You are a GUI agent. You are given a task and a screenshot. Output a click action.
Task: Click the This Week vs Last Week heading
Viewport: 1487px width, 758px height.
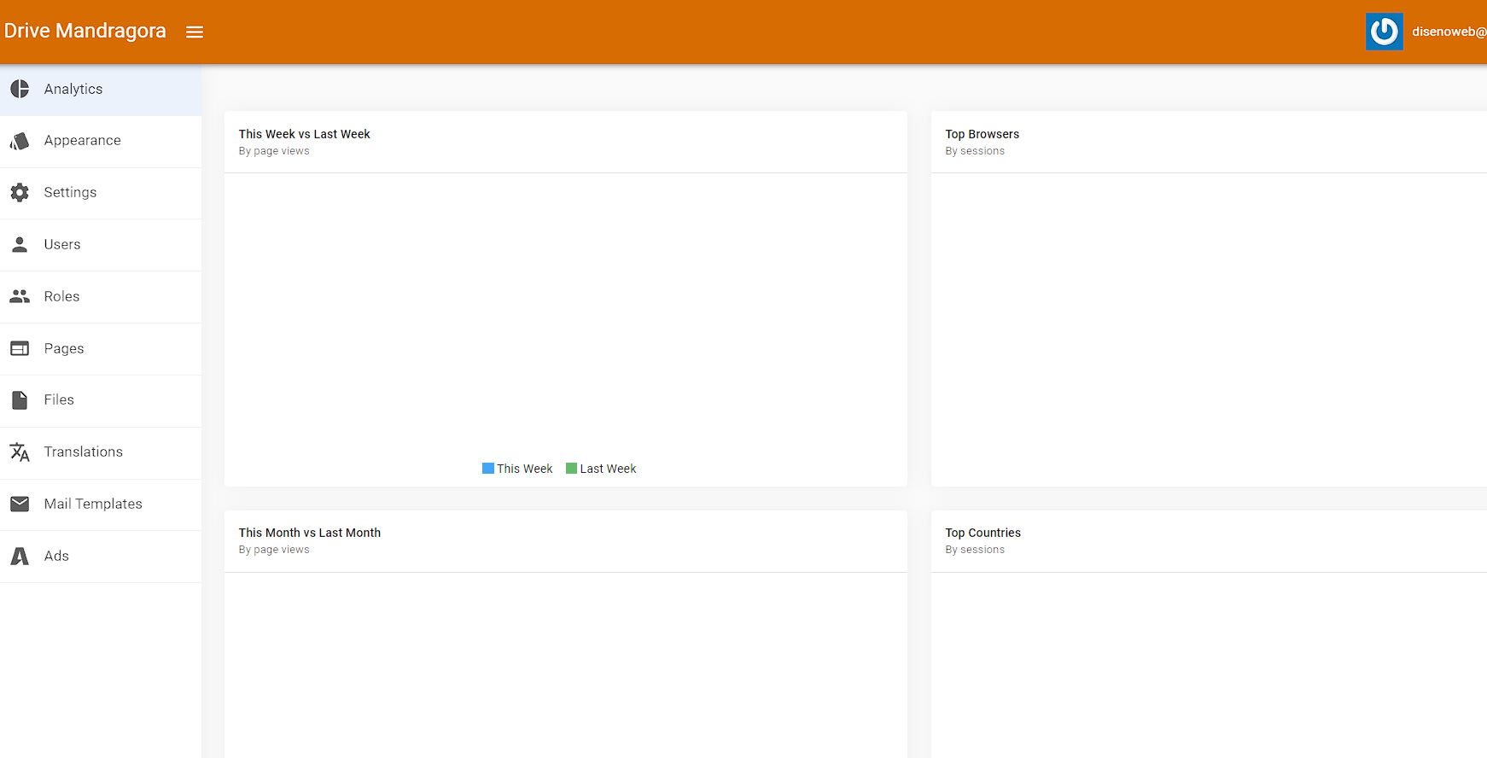click(304, 134)
